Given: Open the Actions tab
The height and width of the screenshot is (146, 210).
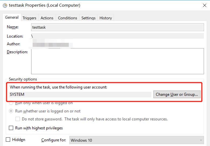Looking at the screenshot, I should (x=47, y=18).
